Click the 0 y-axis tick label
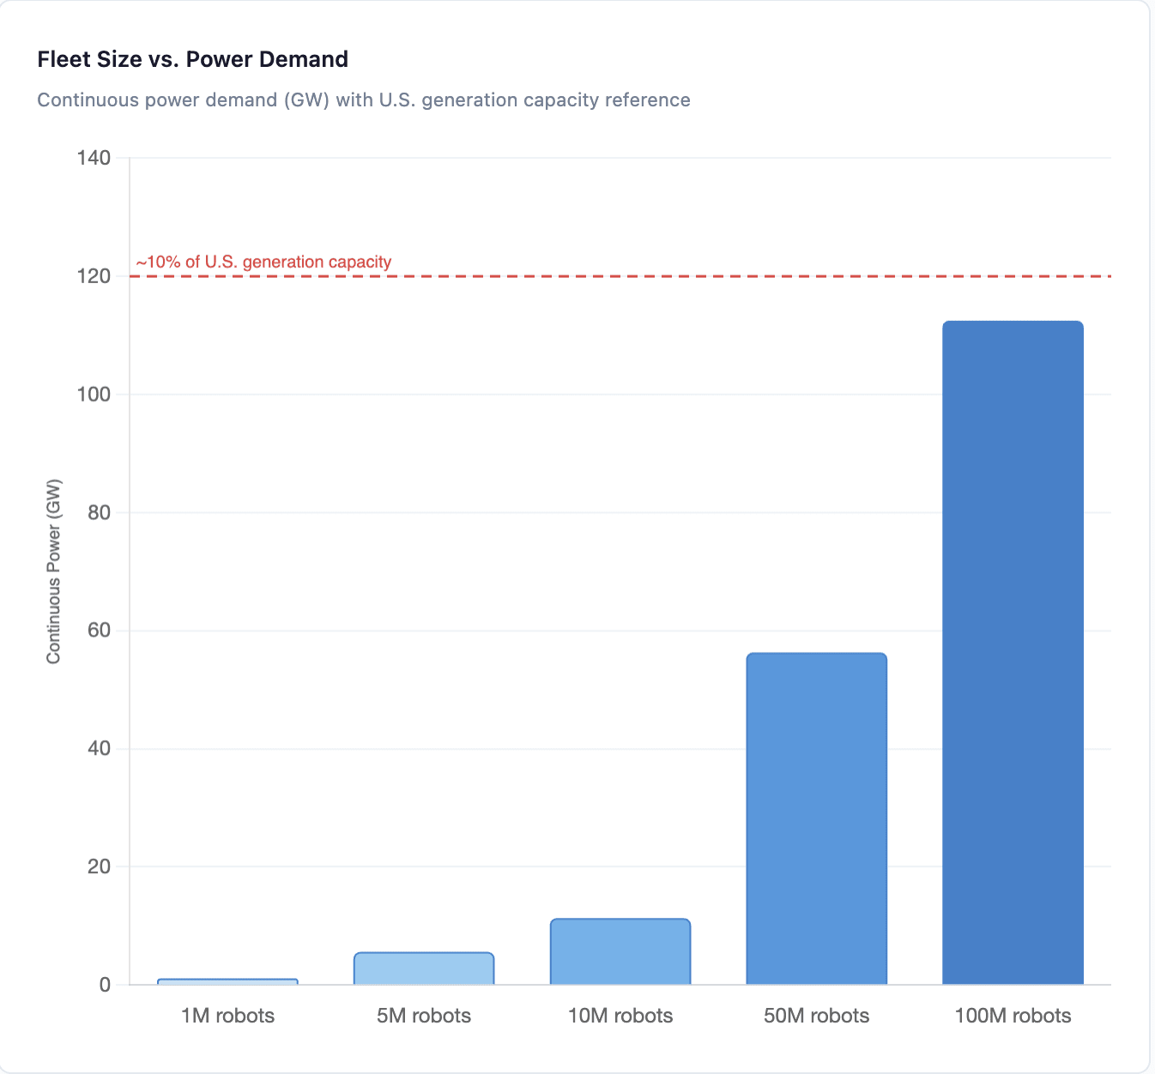The height and width of the screenshot is (1074, 1155). [105, 985]
